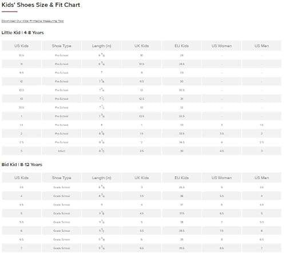Click Length (in) header in Big Kid table
This screenshot has width=286, height=256.
point(101,178)
